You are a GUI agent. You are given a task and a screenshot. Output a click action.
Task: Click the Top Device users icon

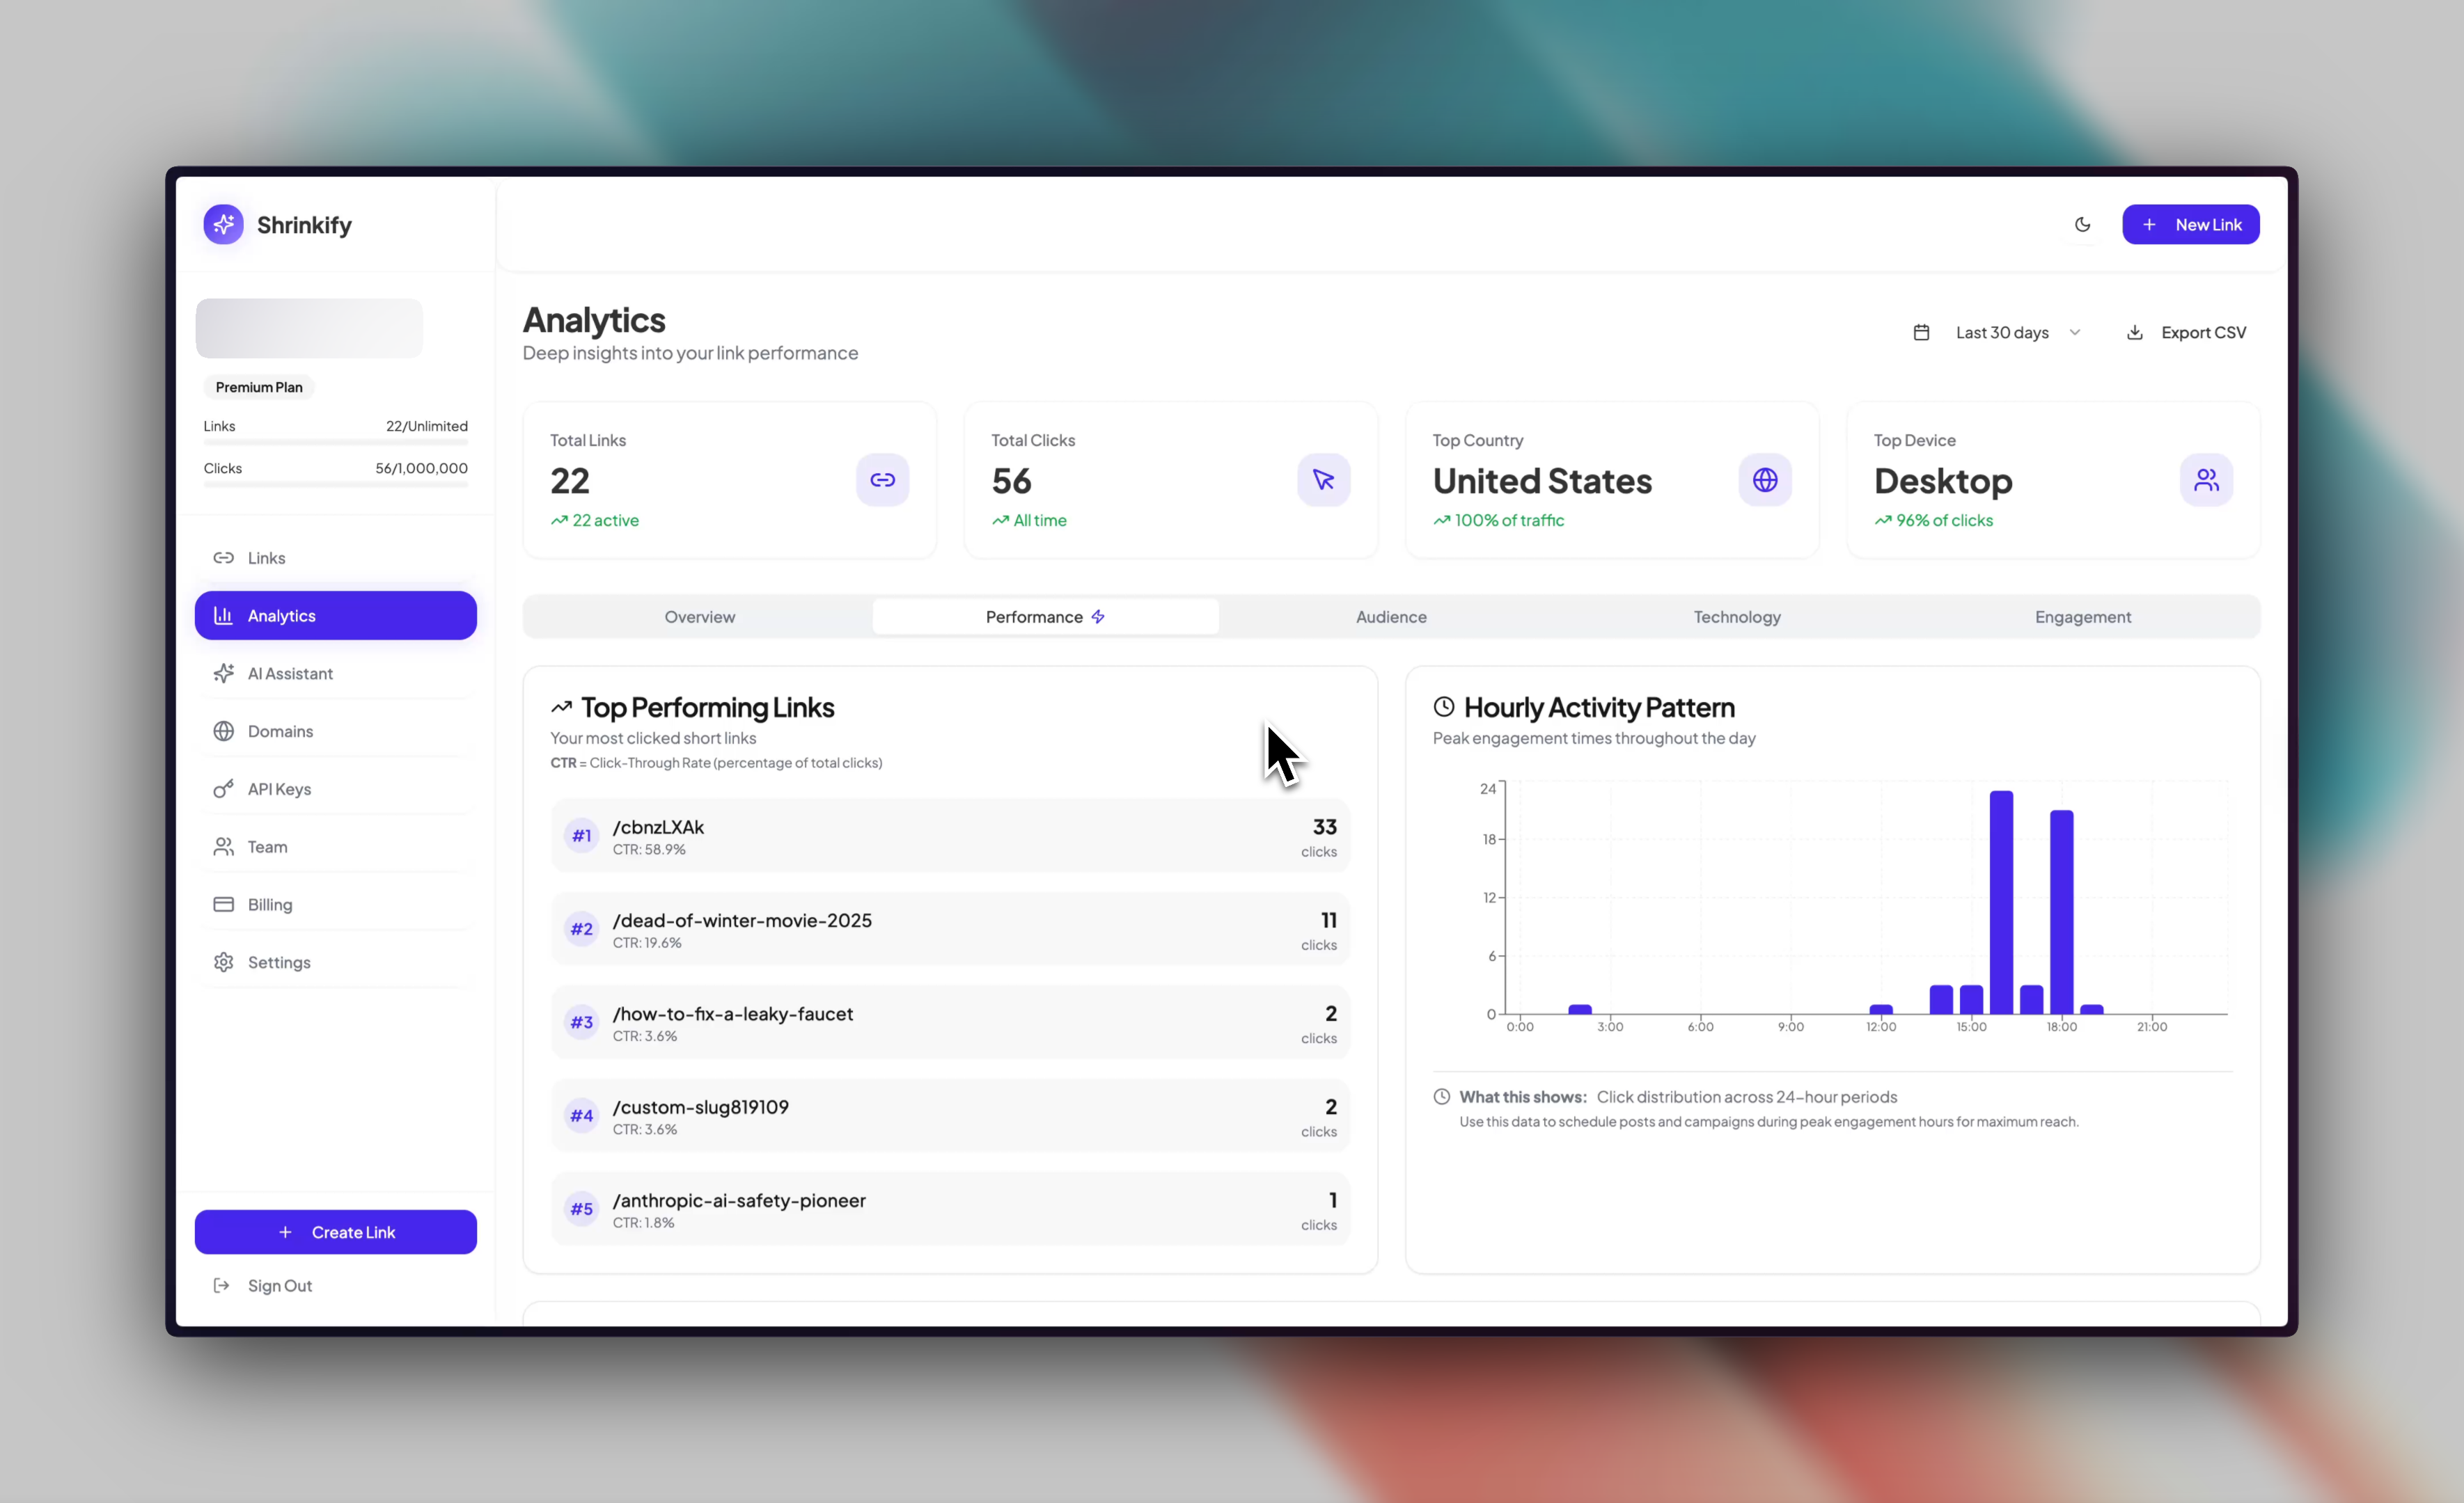click(x=2206, y=479)
